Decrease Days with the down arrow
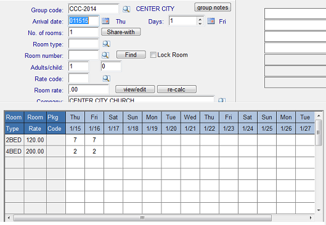 pyautogui.click(x=200, y=23)
